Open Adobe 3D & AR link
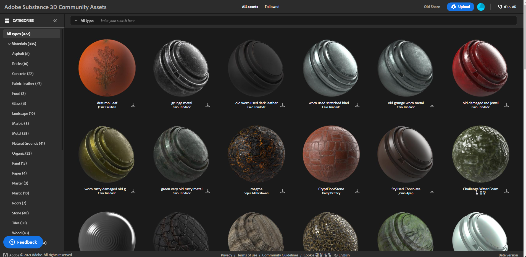The width and height of the screenshot is (526, 257). coord(507,7)
